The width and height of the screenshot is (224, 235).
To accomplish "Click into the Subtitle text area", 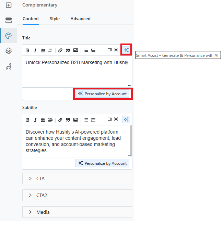I will click(x=76, y=141).
